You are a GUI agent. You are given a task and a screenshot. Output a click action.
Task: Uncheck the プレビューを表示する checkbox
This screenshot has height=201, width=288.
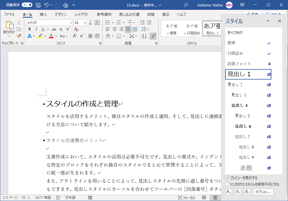coord(227,178)
